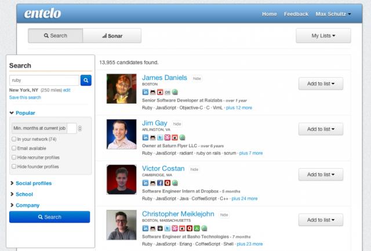The height and width of the screenshot is (251, 371).
Task: Open Christopher Meiklejohn's green A icon
Action: pos(197,228)
